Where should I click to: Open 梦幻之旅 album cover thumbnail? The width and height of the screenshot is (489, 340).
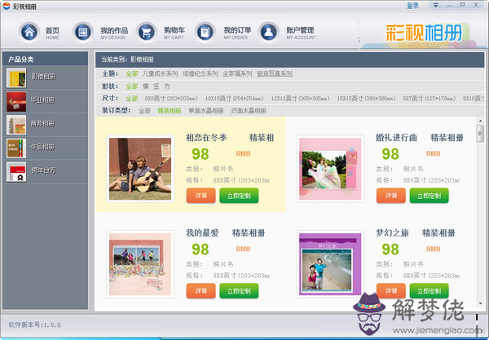pos(330,264)
